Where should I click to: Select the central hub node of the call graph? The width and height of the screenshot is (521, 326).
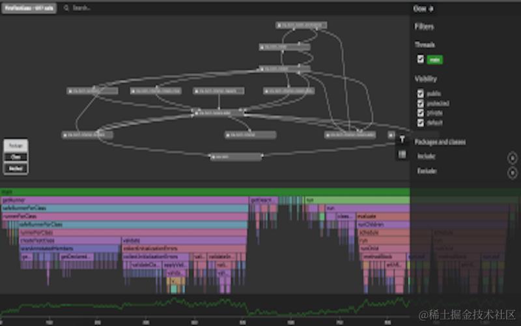coord(219,113)
